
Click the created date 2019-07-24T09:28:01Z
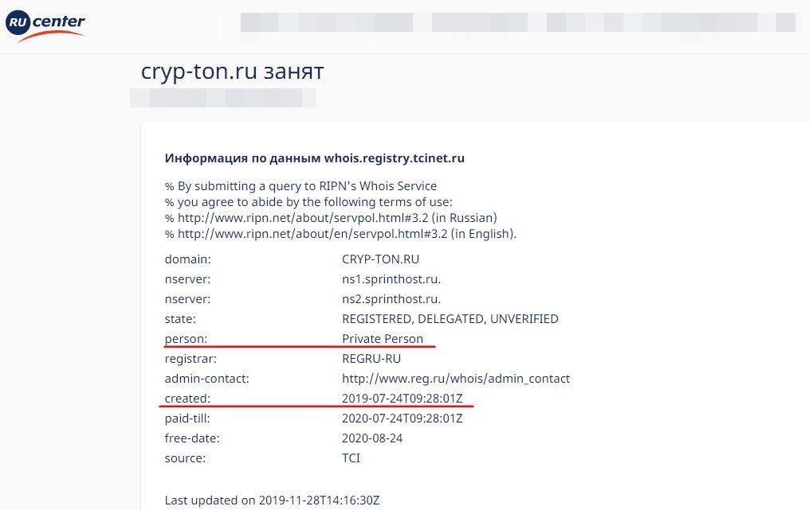(x=402, y=398)
